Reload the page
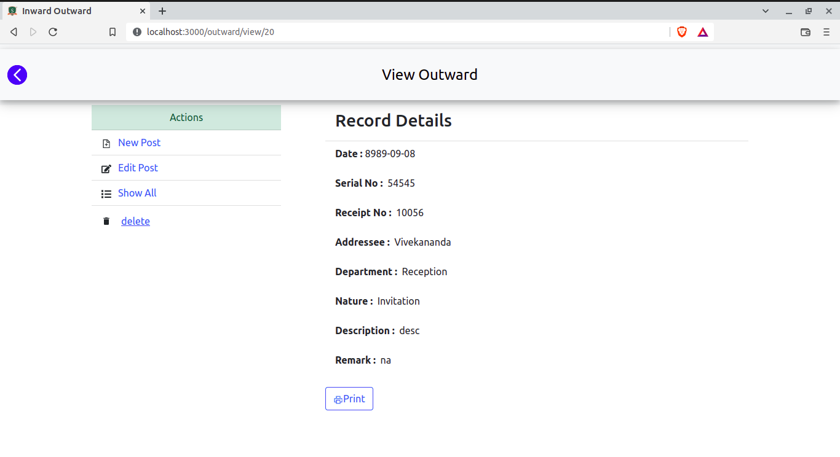Image resolution: width=840 pixels, height=457 pixels. 53,32
